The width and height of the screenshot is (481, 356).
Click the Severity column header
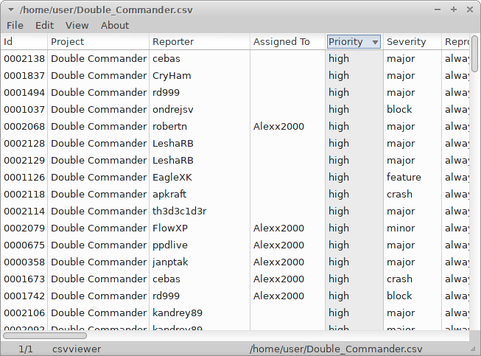(x=412, y=42)
